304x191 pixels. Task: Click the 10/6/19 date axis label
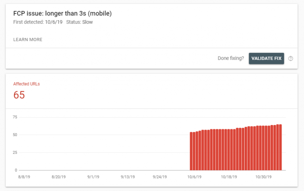click(194, 177)
